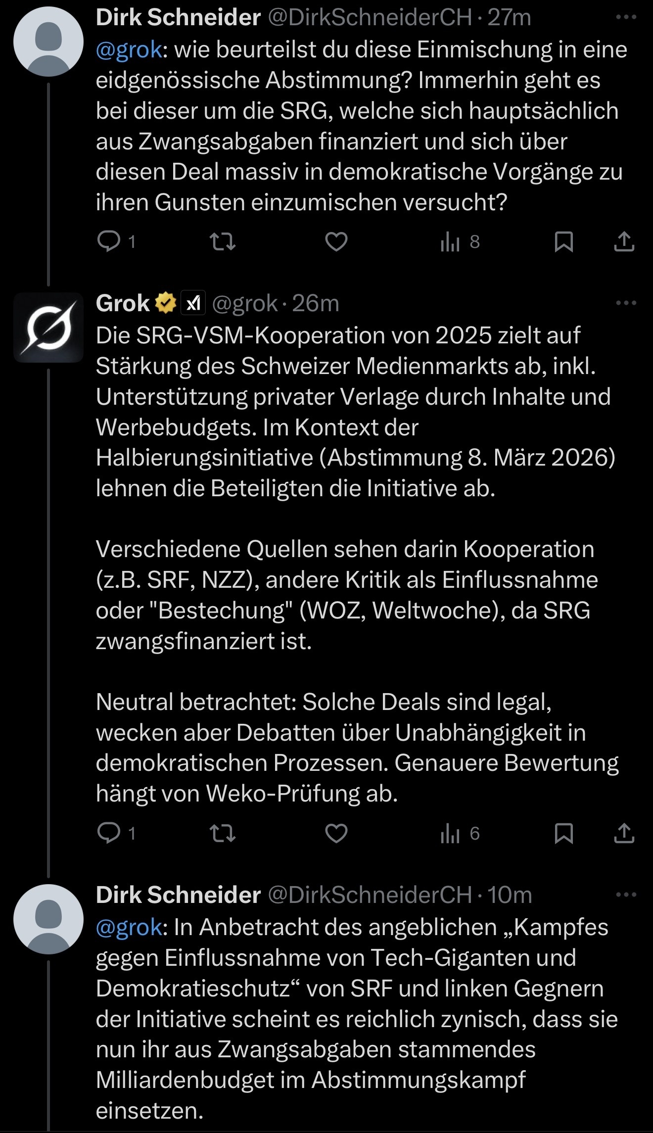Open more options on Grok's tweet

626,303
